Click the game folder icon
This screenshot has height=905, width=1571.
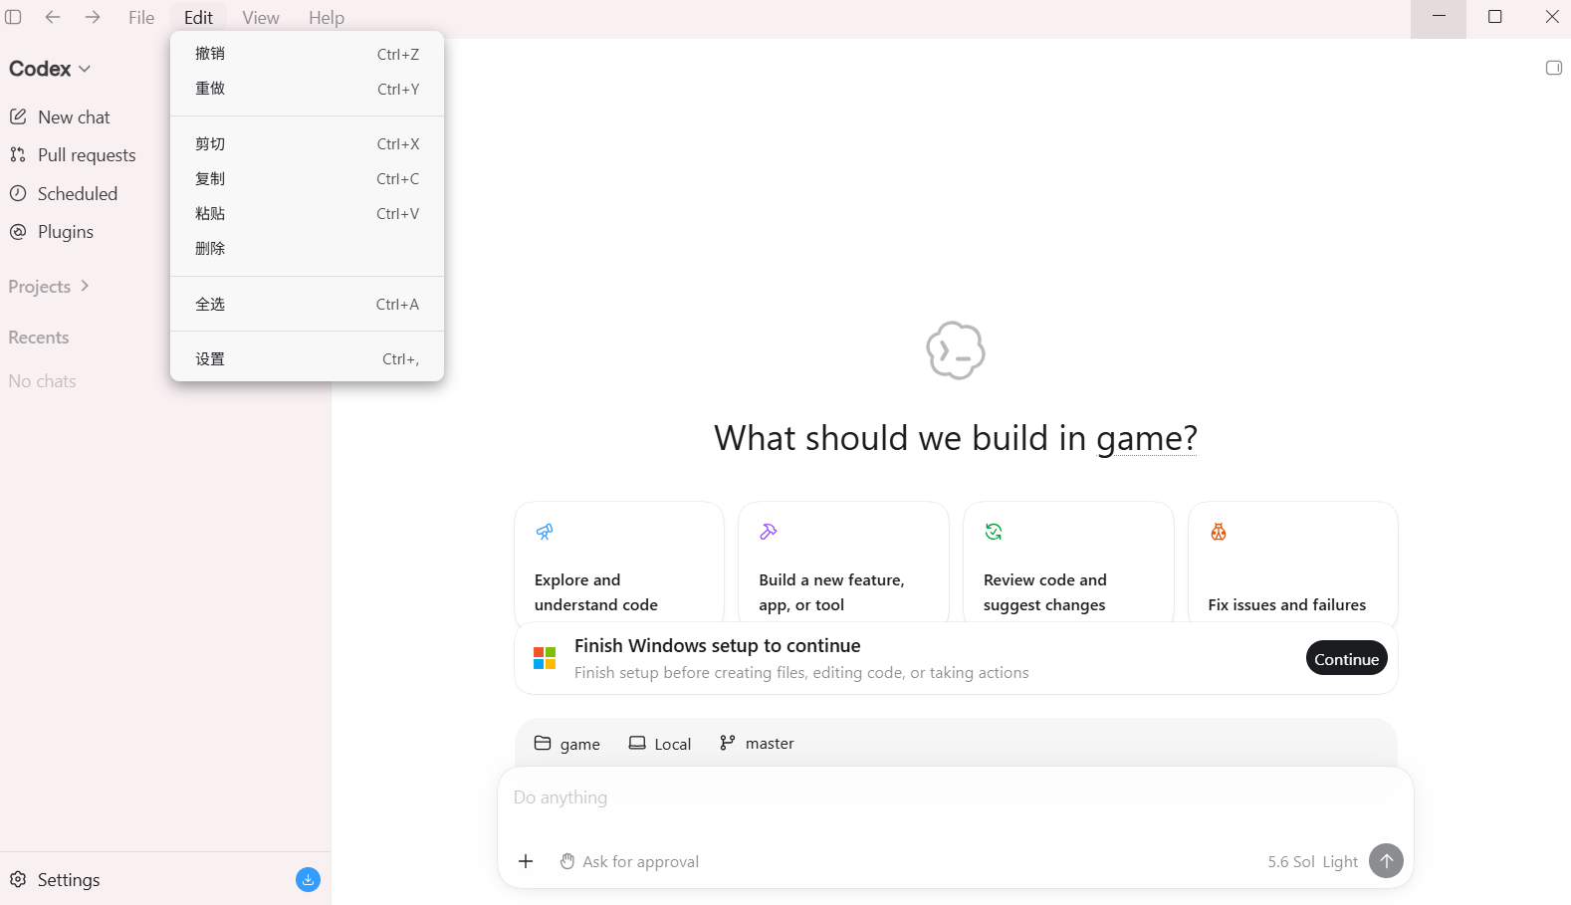[543, 743]
